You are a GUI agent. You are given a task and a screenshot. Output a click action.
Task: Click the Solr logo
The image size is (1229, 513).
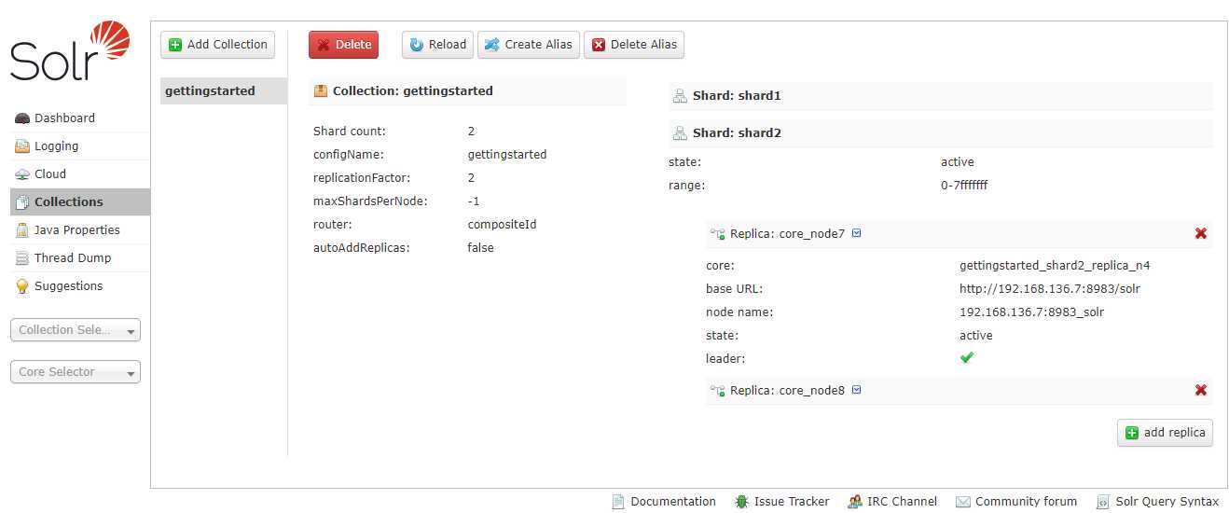point(69,51)
